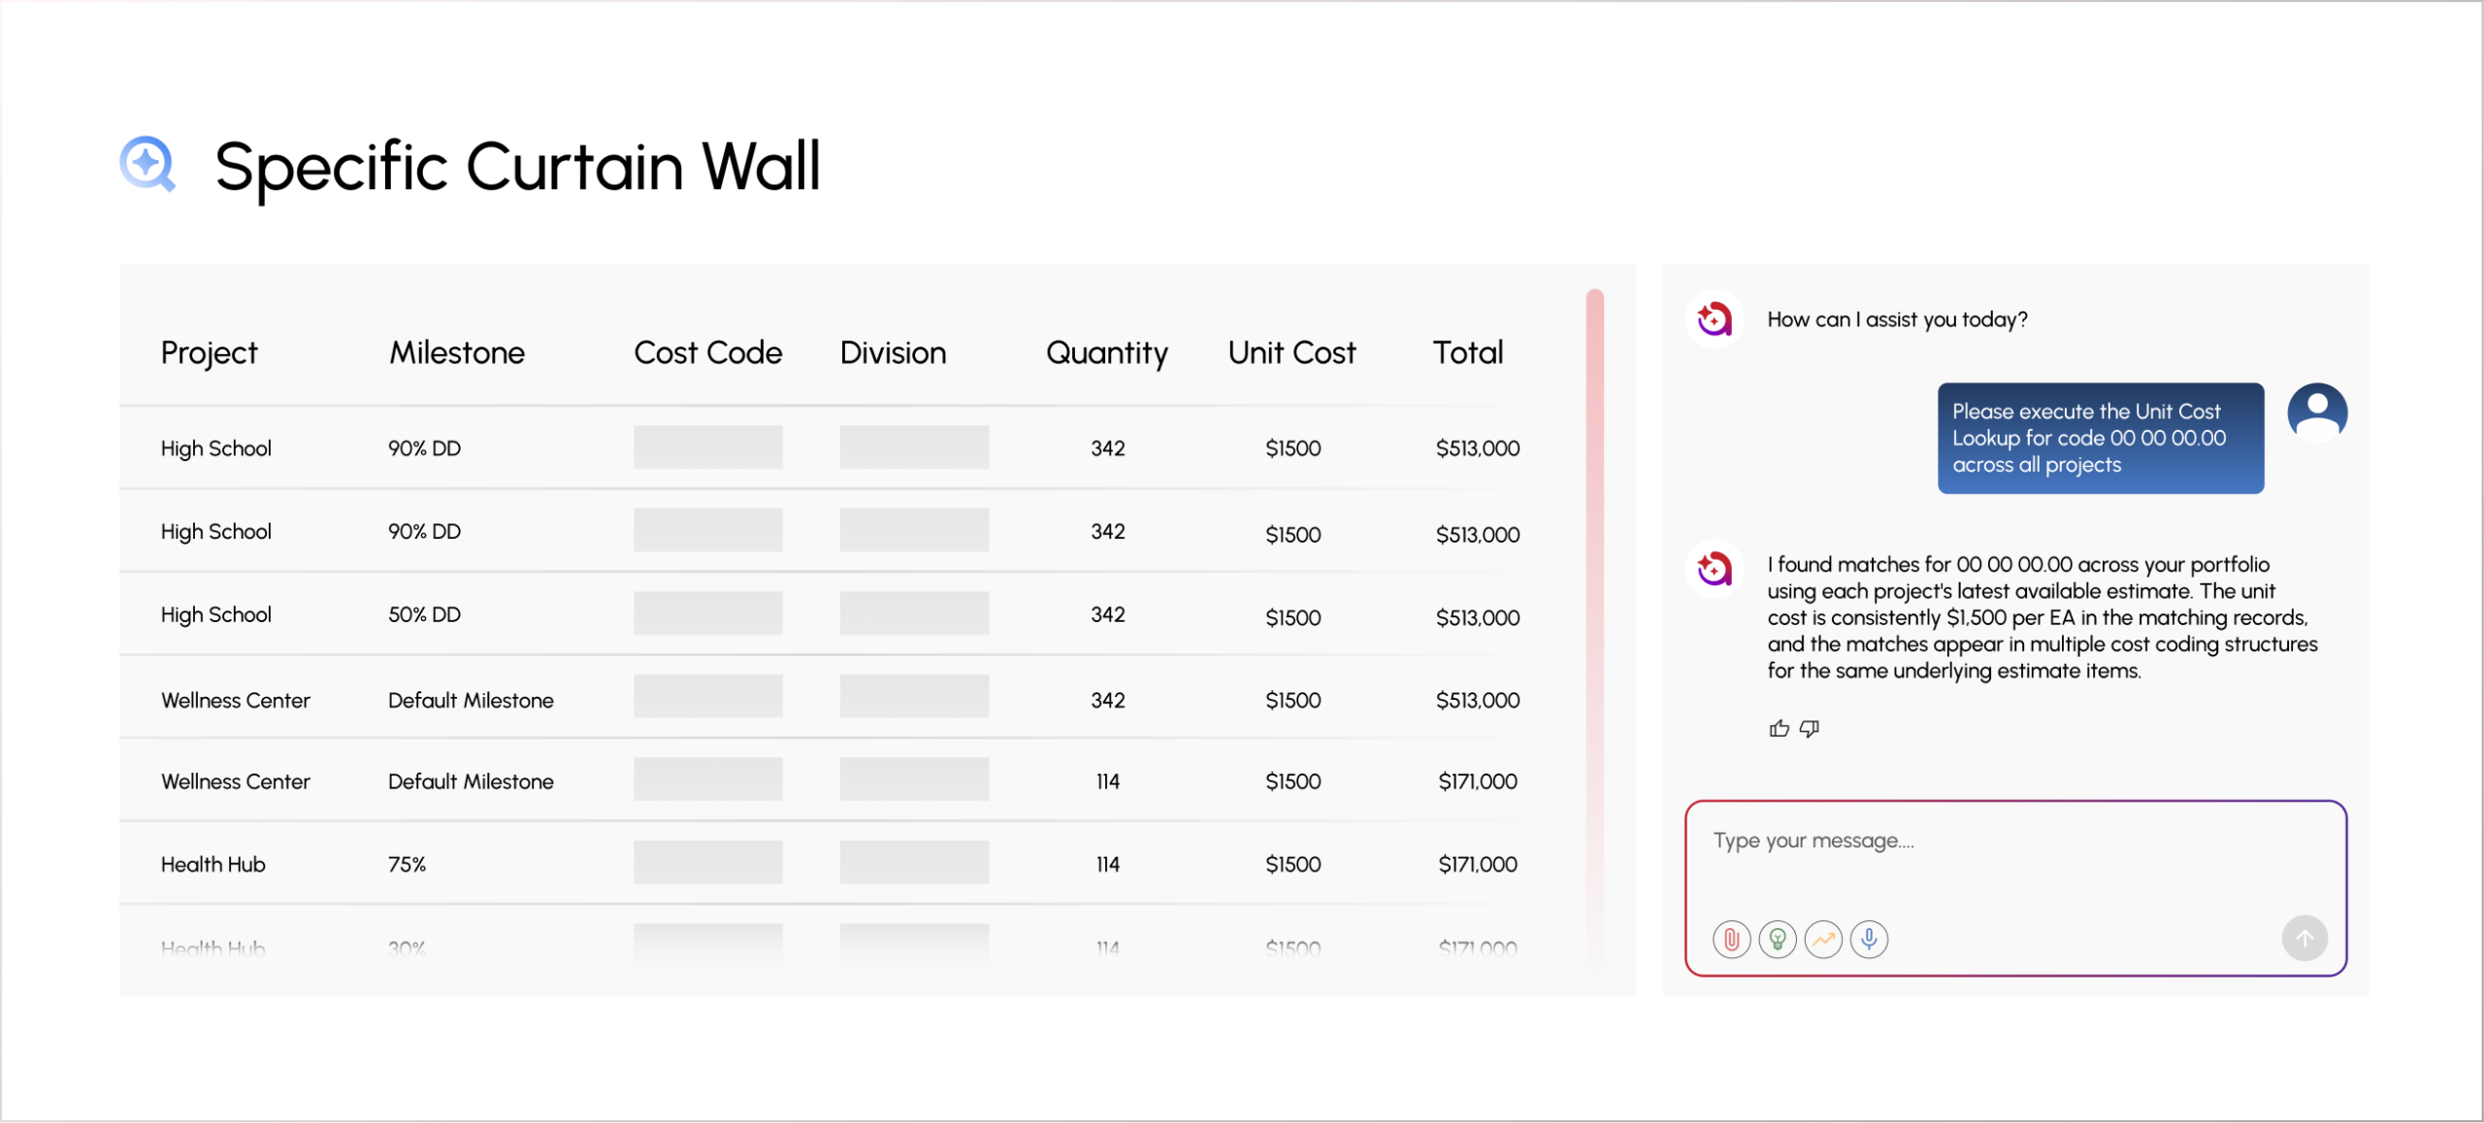Give thumbs up to assistant response

(x=1779, y=728)
